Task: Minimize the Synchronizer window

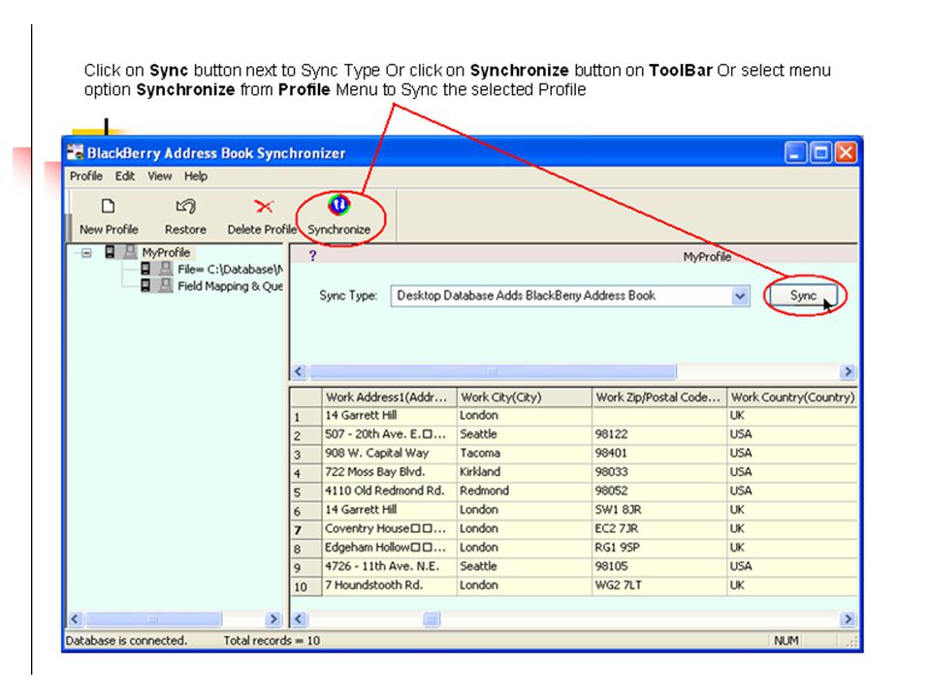Action: [795, 153]
